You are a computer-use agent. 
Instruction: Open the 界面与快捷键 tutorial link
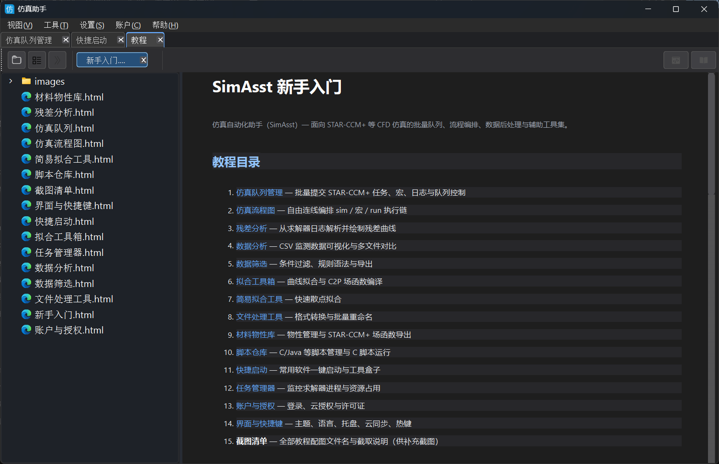click(x=259, y=424)
